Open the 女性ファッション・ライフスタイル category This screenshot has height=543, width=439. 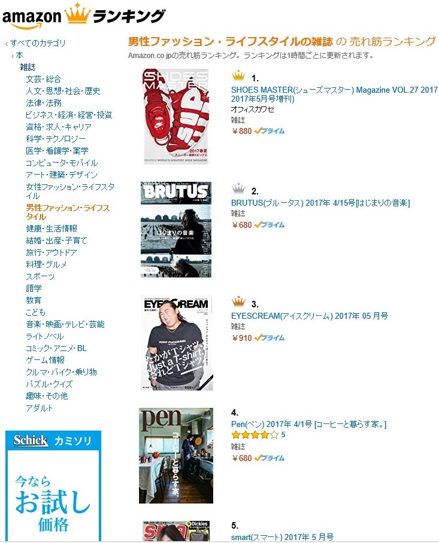point(70,191)
